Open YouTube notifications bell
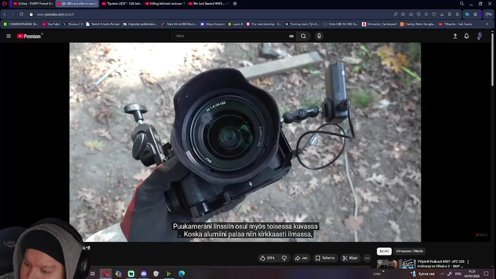 pyautogui.click(x=467, y=36)
